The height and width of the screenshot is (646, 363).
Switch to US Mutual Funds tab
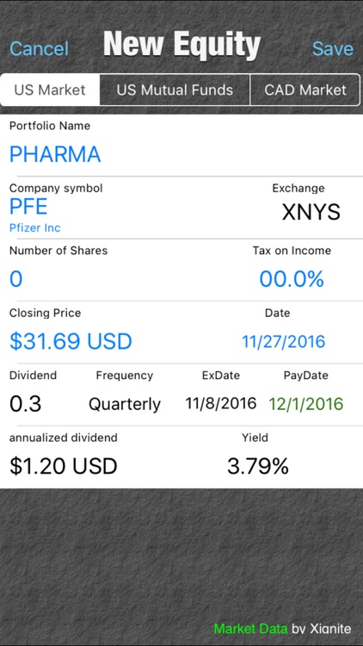[x=175, y=90]
